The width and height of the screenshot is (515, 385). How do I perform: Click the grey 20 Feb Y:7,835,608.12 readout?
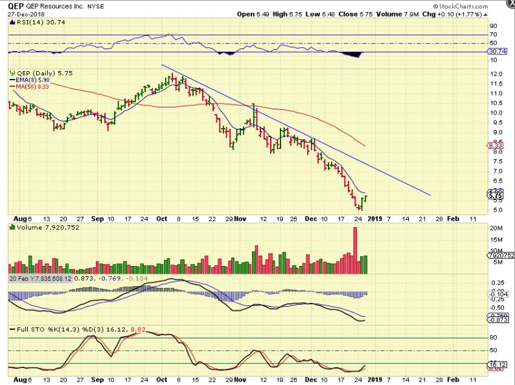[x=40, y=278]
